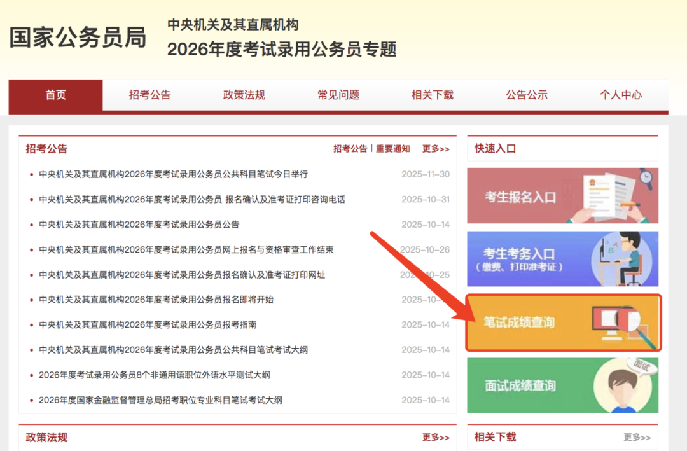Open 常见问题 navigation item
This screenshot has width=687, height=451.
point(338,95)
